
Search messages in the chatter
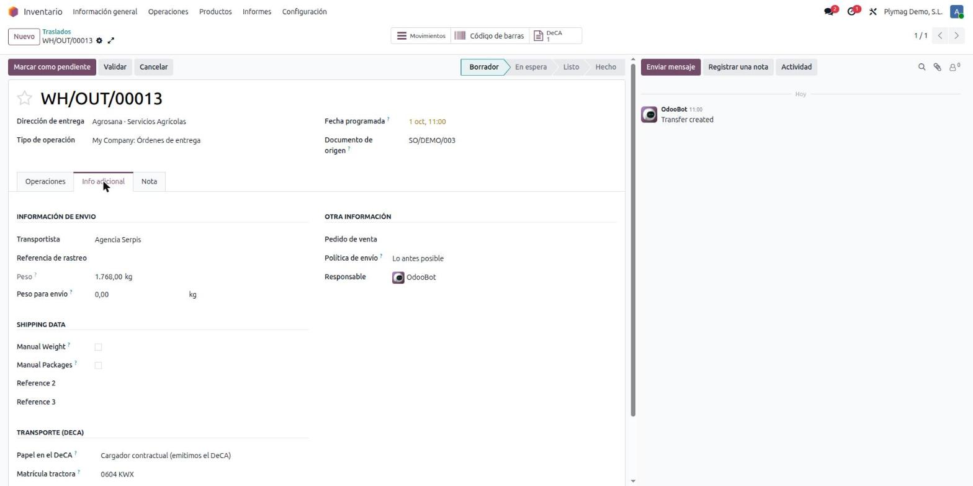921,67
